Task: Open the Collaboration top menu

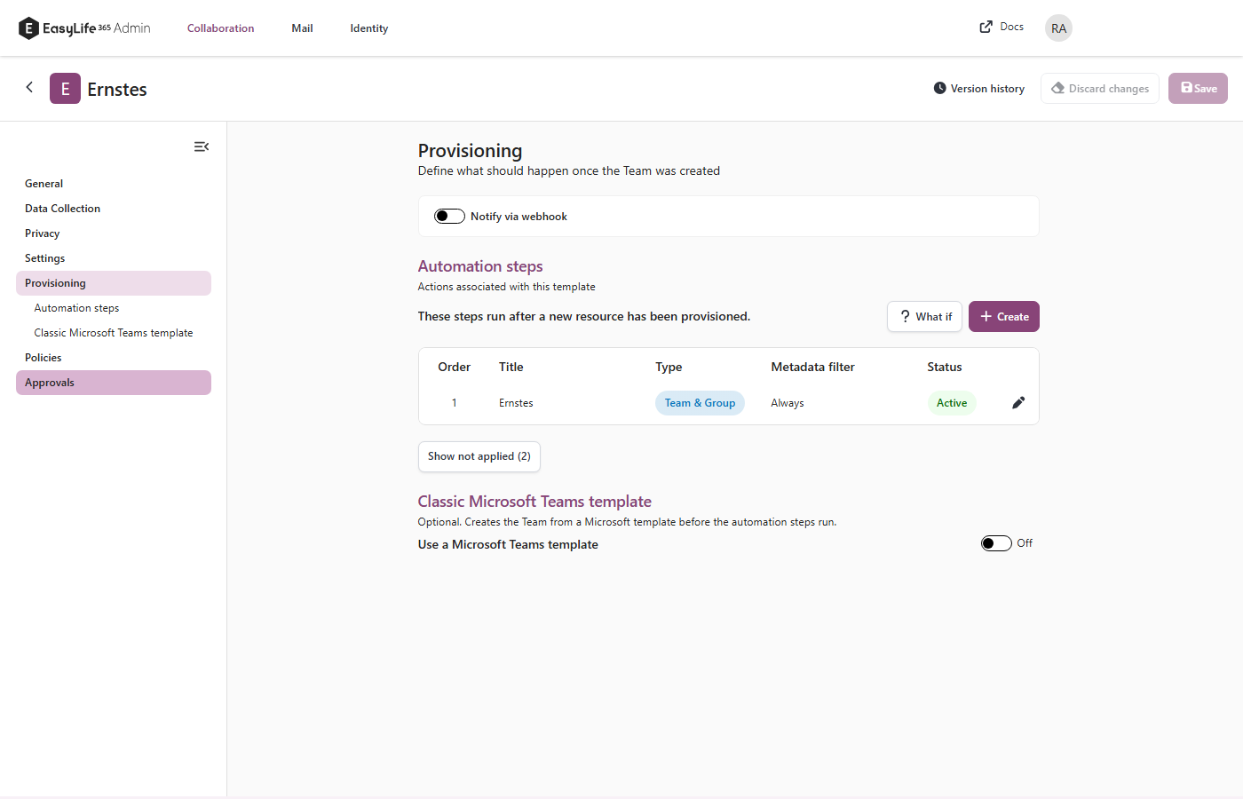Action: [220, 28]
